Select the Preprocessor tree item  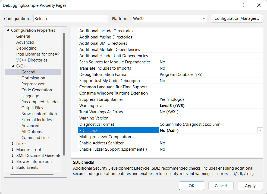[33, 84]
